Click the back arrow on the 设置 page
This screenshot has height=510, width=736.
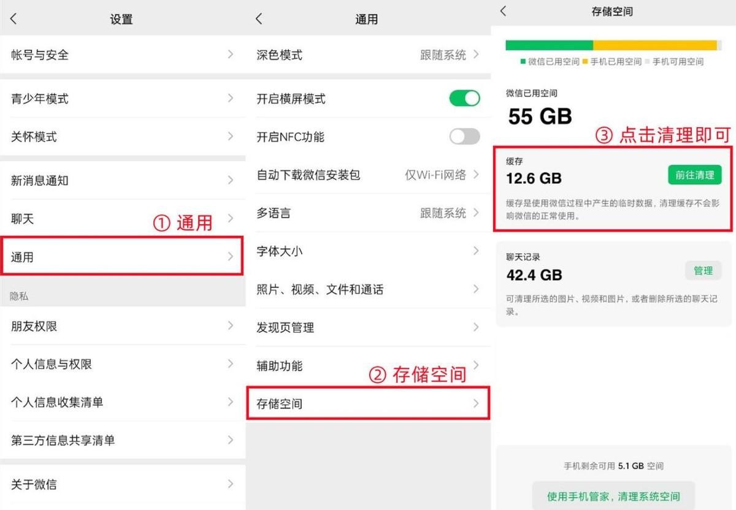13,19
